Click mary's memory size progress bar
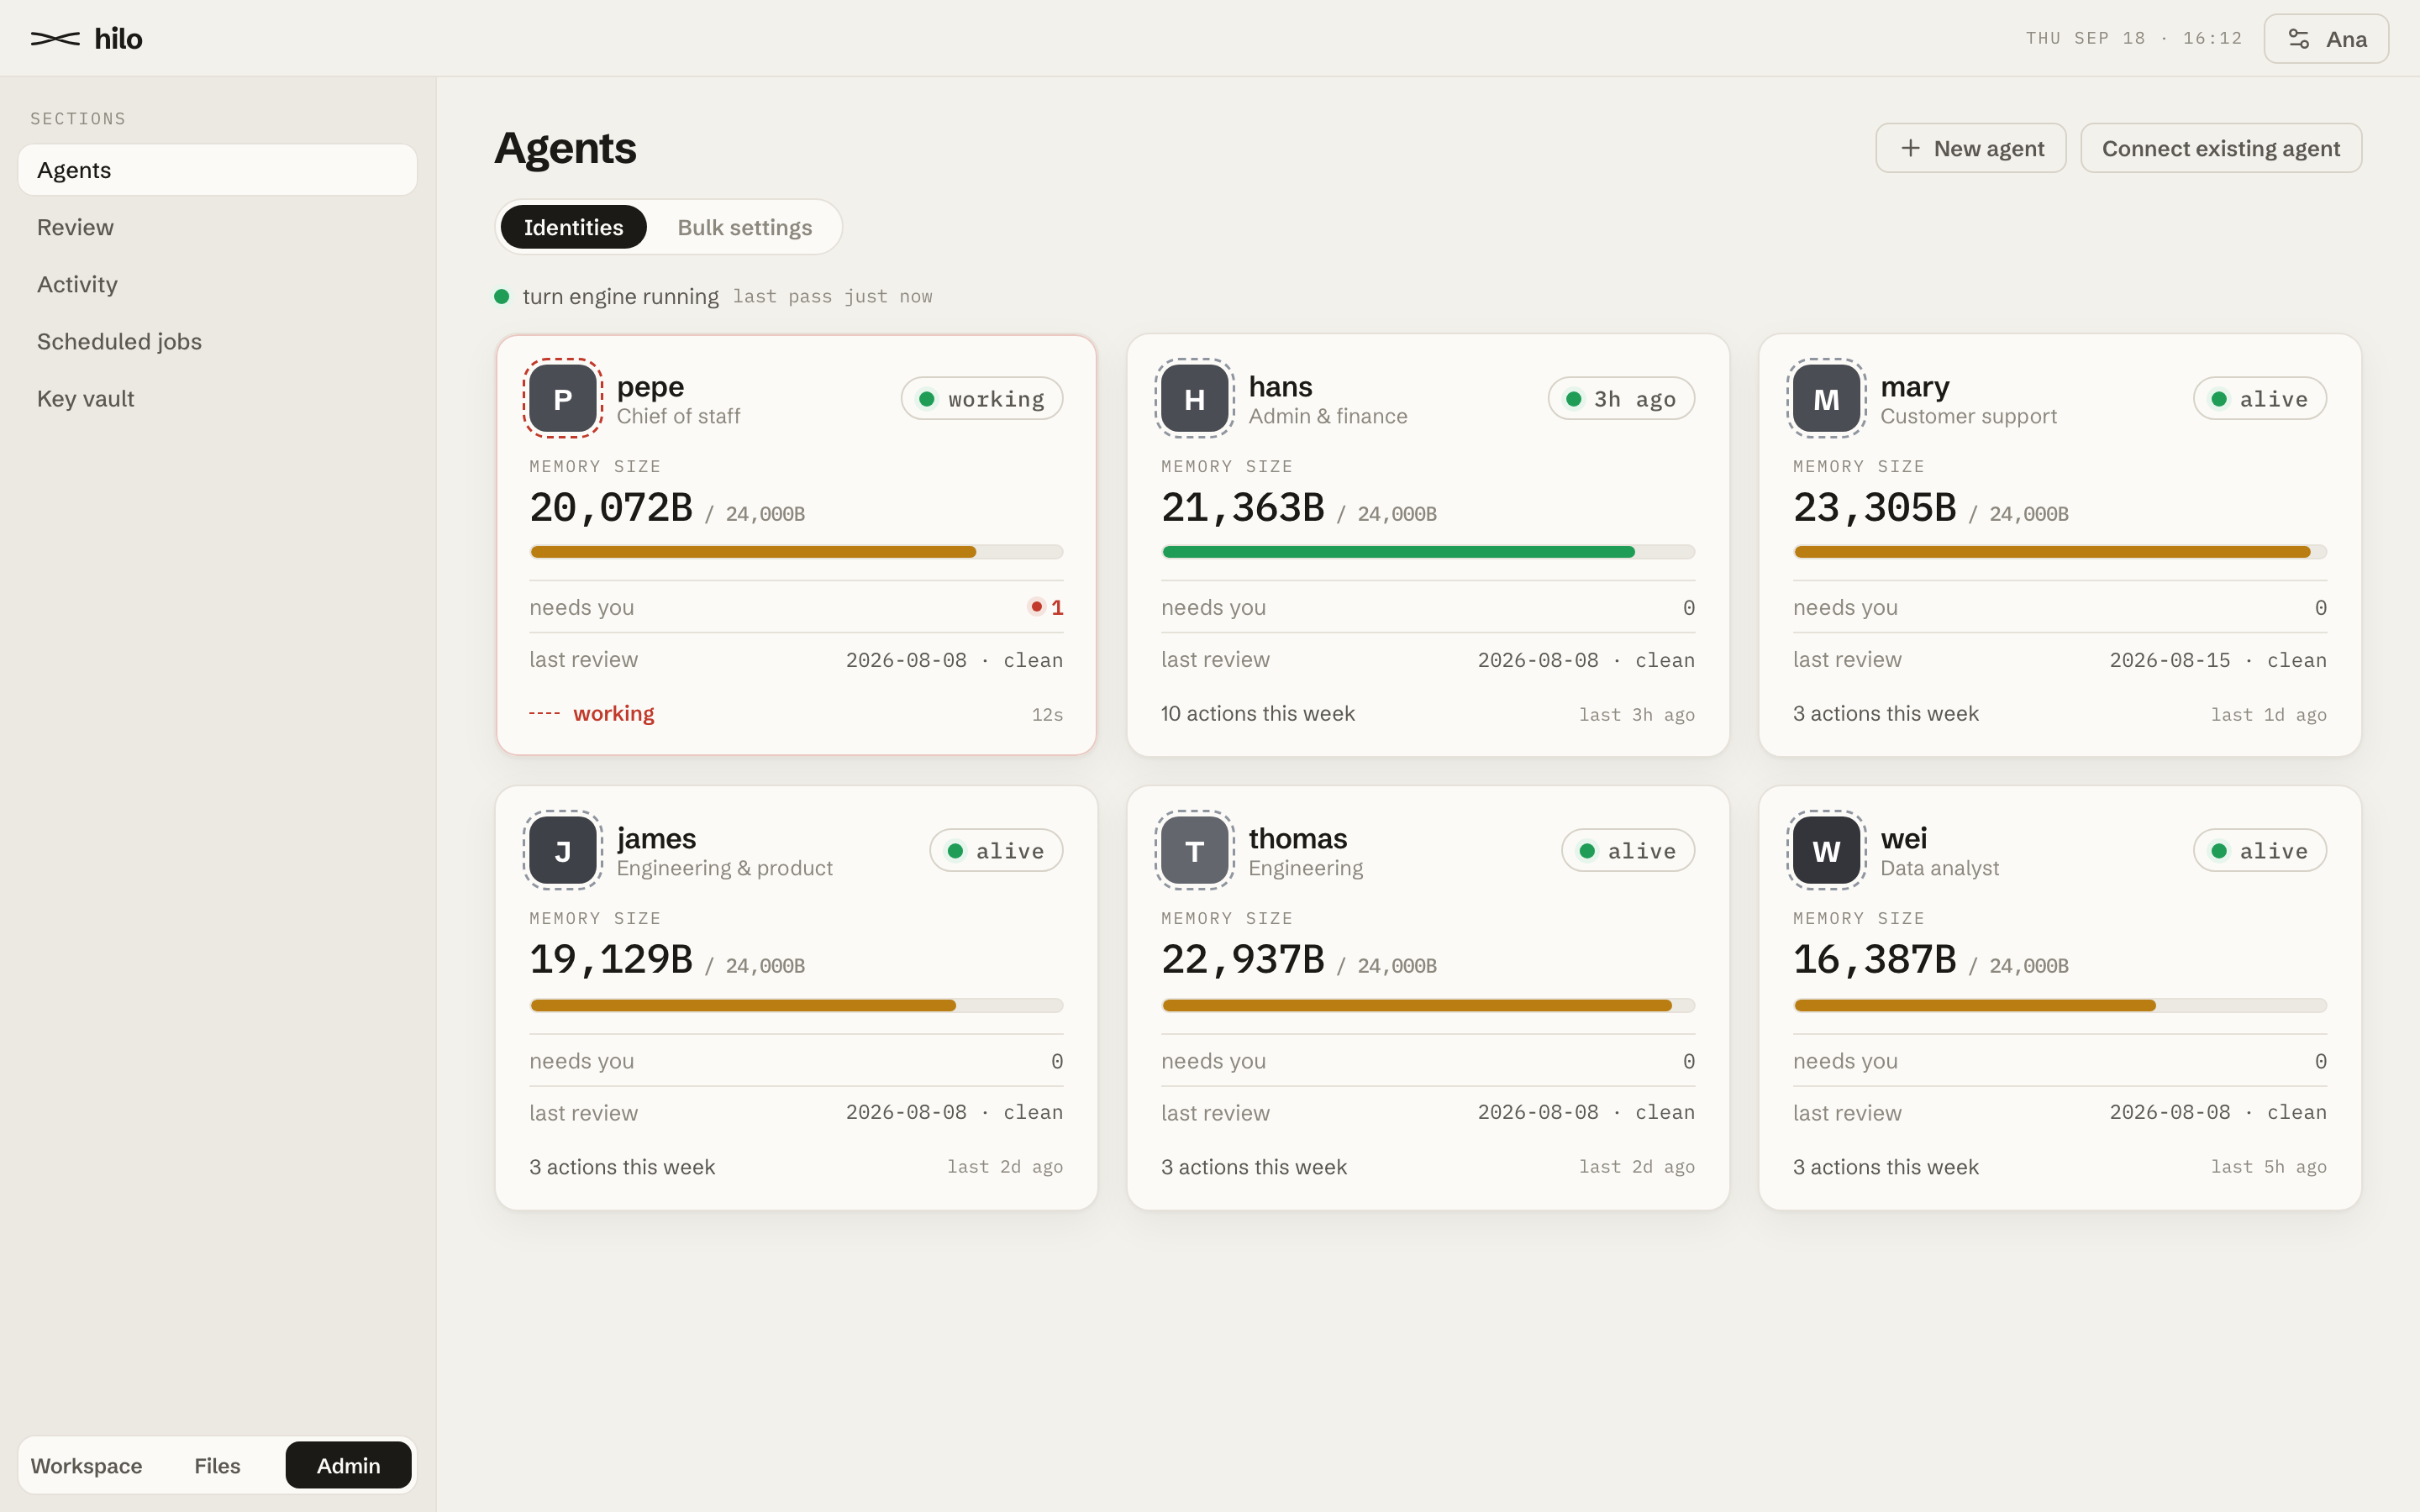 tap(2059, 552)
